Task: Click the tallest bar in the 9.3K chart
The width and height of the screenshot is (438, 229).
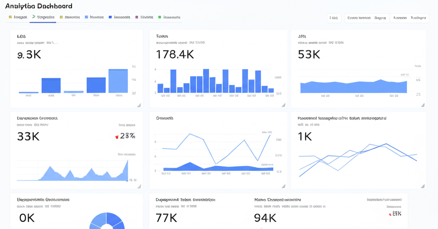Action: (118, 81)
